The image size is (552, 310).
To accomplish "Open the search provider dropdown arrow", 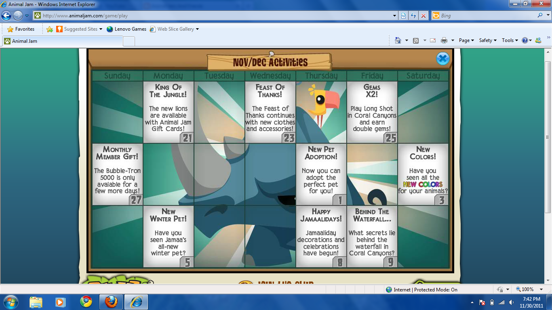I will coord(547,16).
